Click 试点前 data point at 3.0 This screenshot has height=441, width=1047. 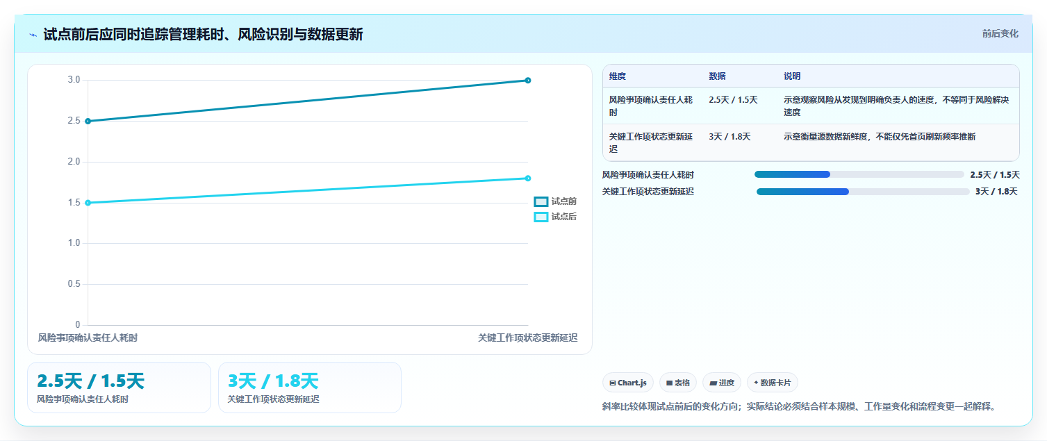coord(528,81)
